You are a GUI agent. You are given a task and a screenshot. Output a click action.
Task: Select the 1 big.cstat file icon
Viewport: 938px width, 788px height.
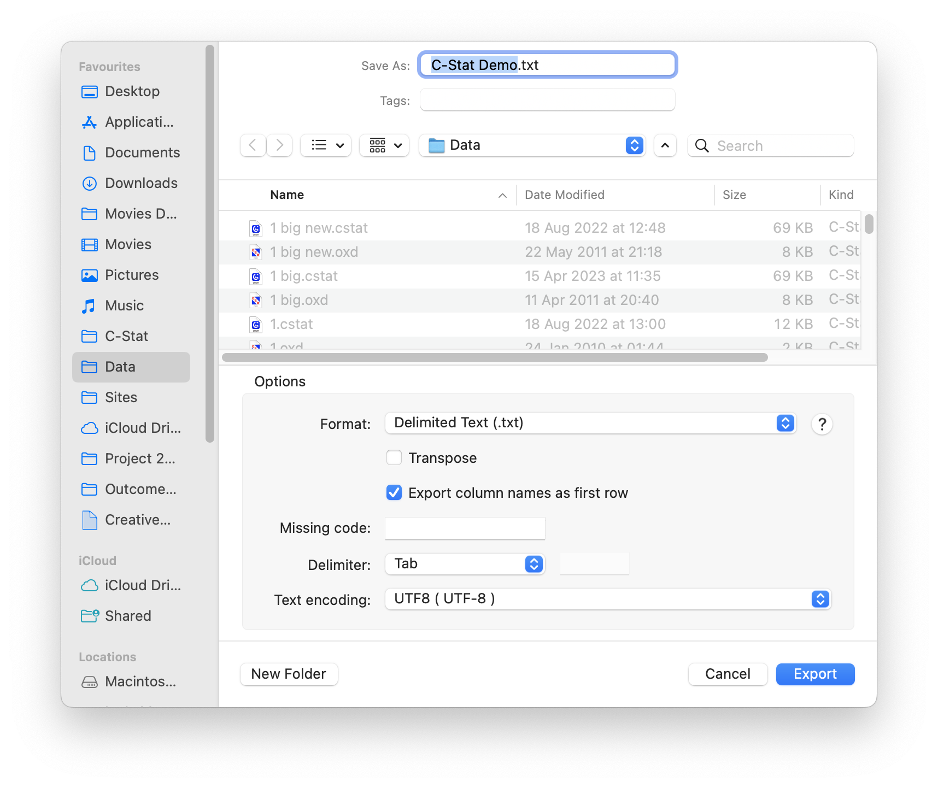(256, 277)
